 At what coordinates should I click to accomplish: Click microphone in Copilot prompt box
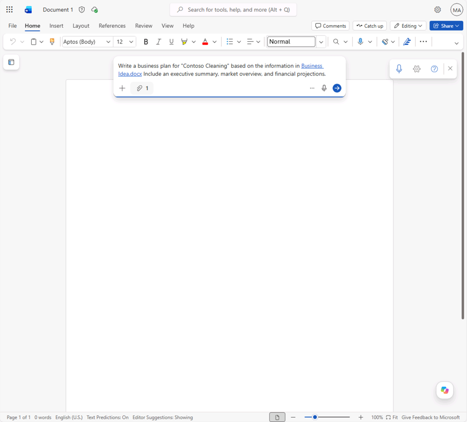pyautogui.click(x=324, y=88)
